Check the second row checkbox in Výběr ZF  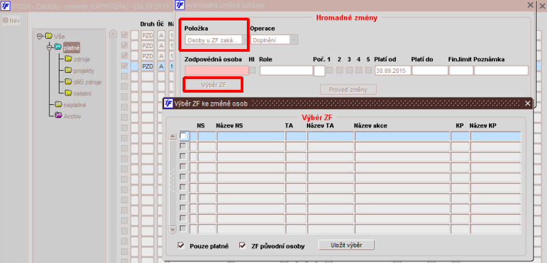tap(183, 146)
